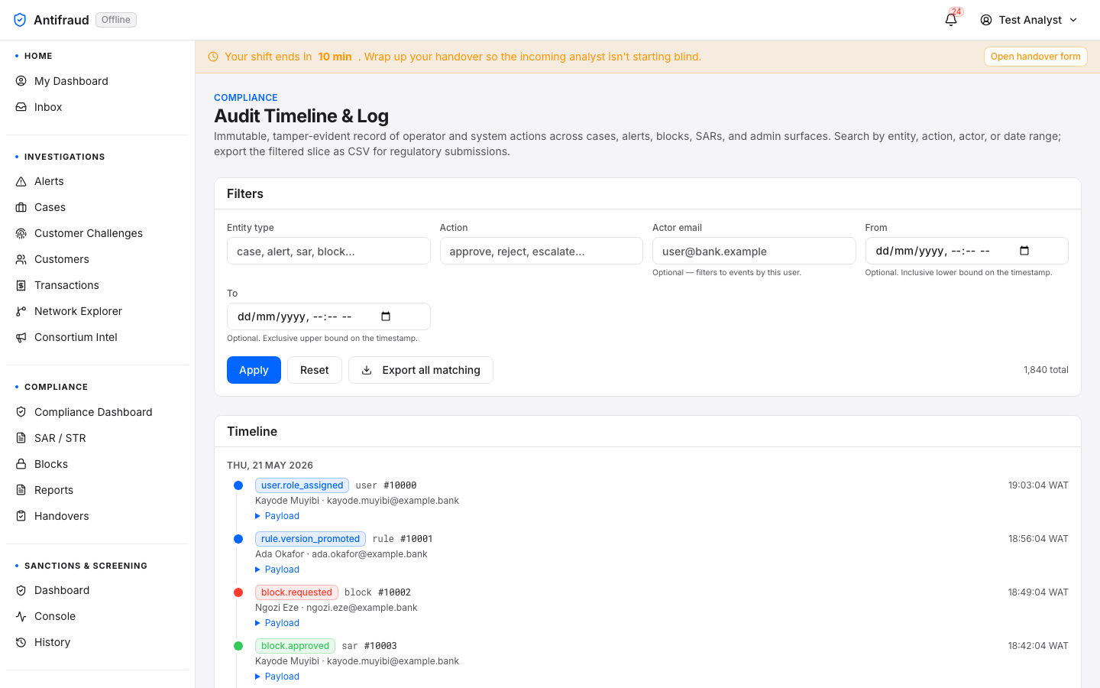The width and height of the screenshot is (1100, 688).
Task: Open the notifications bell
Action: pyautogui.click(x=951, y=20)
